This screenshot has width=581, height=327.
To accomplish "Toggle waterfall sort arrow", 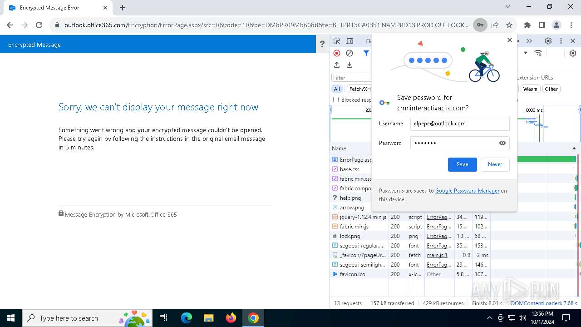I will click(574, 149).
